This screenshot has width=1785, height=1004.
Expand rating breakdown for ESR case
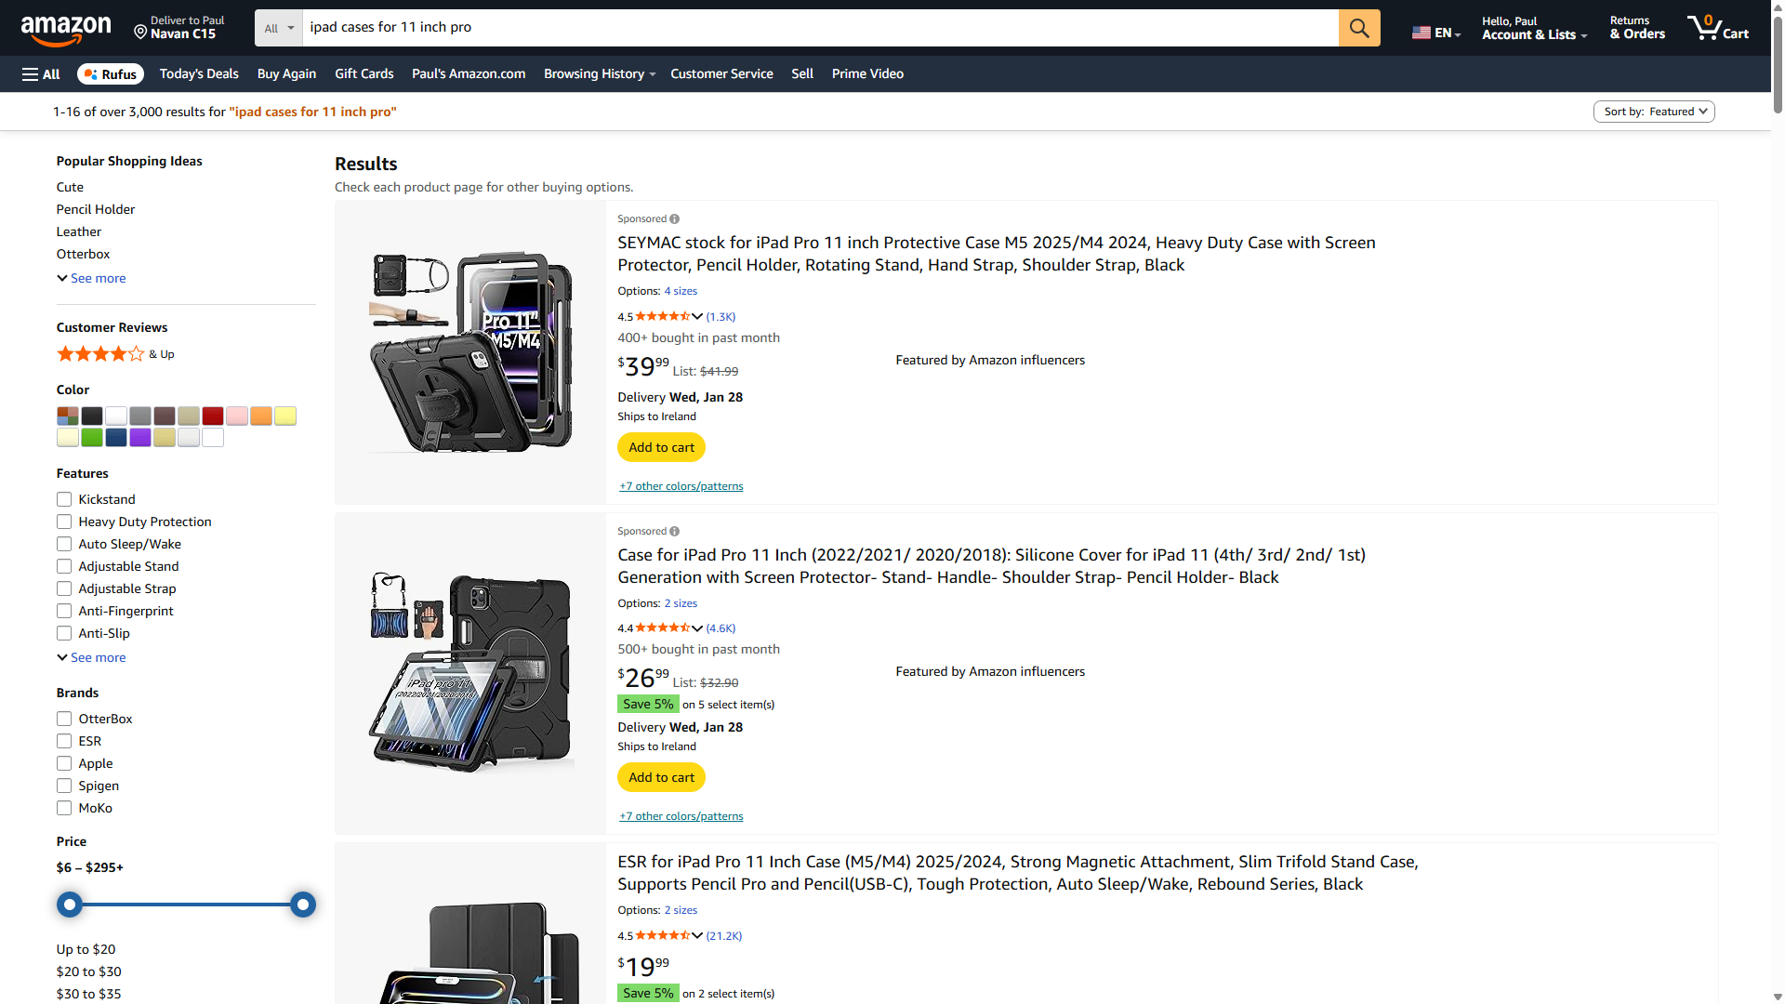697,936
